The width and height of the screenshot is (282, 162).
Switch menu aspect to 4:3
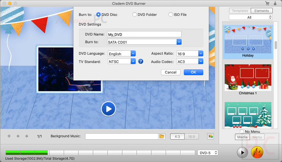pos(177,136)
